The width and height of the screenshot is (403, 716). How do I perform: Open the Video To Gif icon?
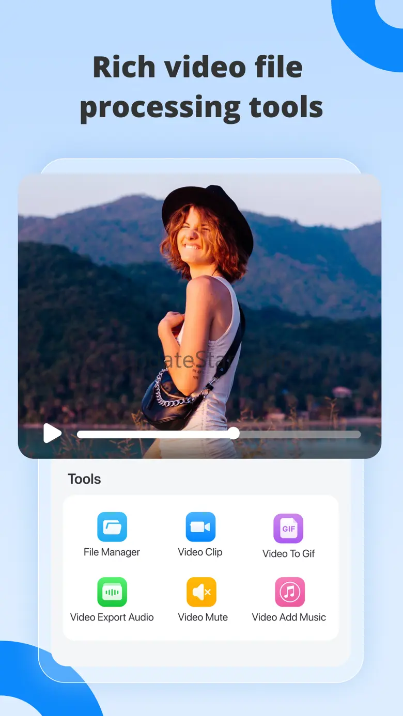[288, 529]
